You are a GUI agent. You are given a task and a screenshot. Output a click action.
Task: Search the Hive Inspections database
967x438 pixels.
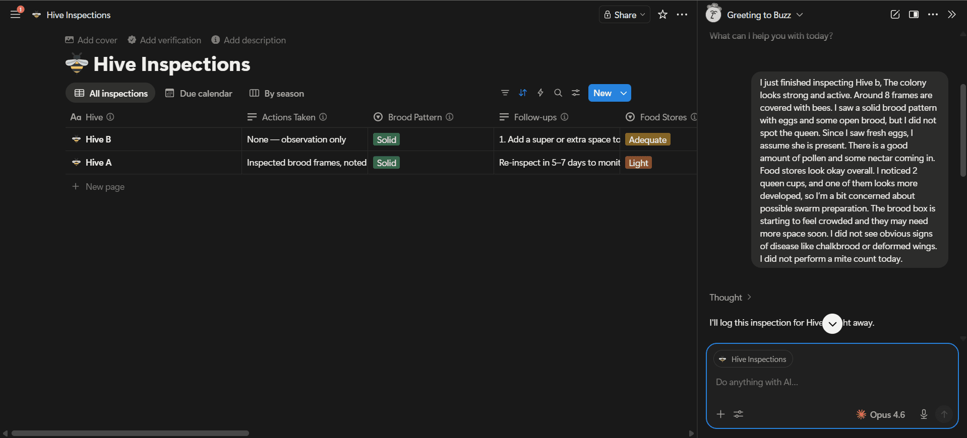[558, 93]
